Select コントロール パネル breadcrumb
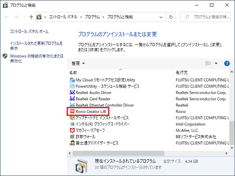Screen dimensions: 235x176 pos(63,17)
